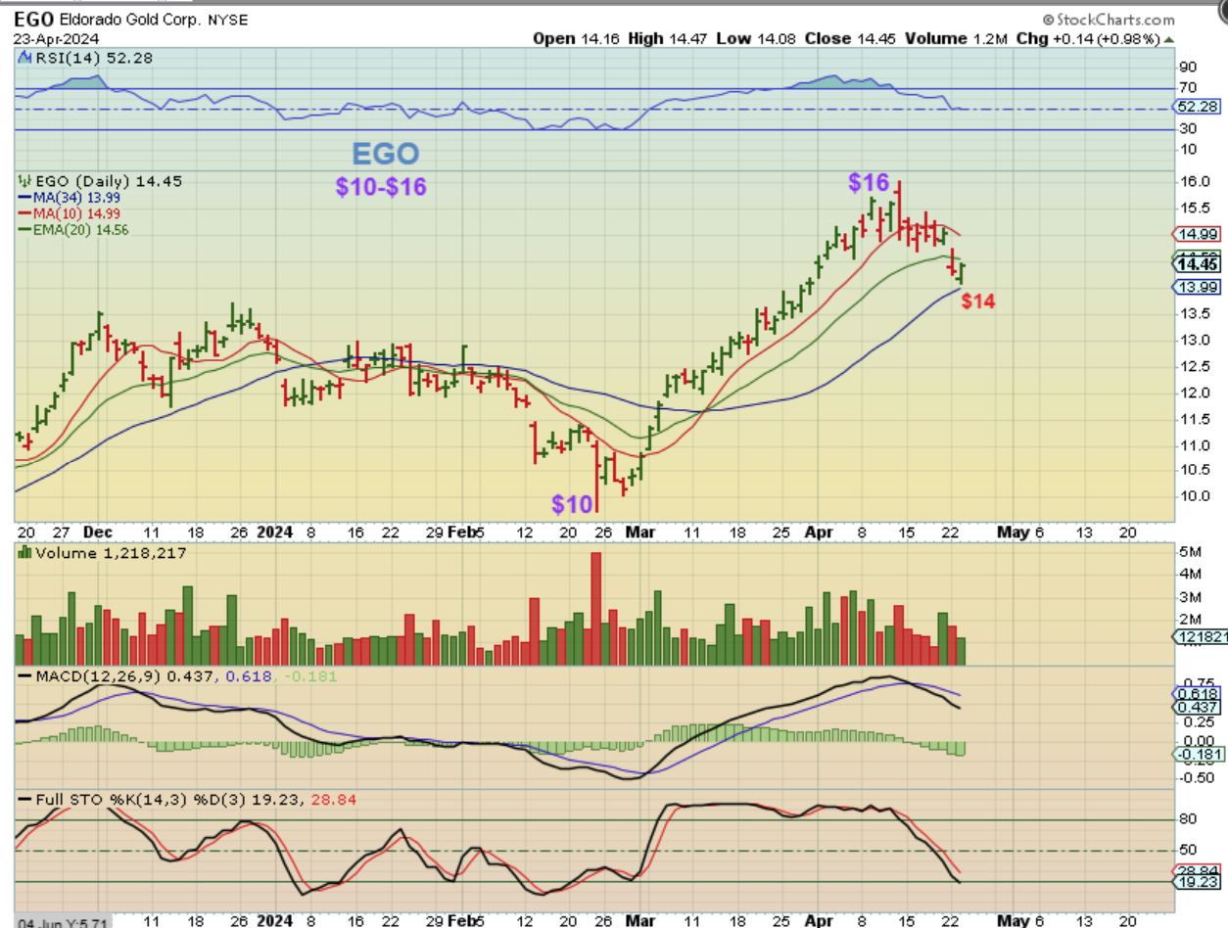
Task: Click the 52.28 RSI tag on right axis
Action: pyautogui.click(x=1198, y=106)
